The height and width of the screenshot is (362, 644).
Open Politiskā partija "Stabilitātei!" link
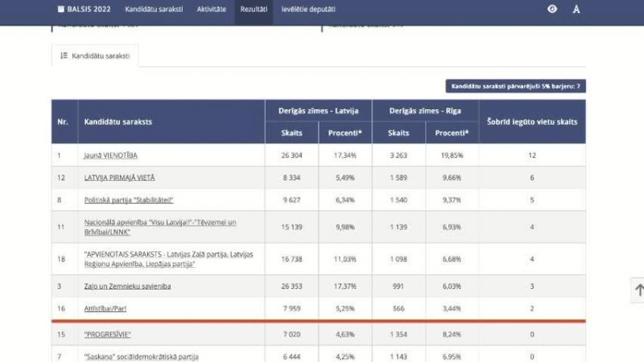129,200
